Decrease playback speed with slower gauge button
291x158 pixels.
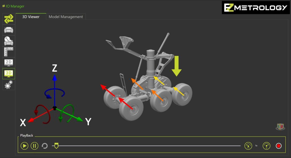248,146
